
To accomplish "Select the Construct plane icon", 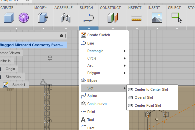I will pyautogui.click(x=113, y=18).
